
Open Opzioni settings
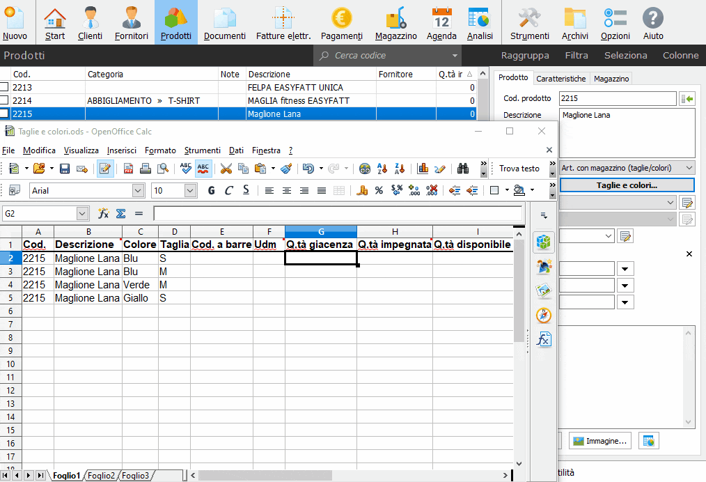click(615, 22)
